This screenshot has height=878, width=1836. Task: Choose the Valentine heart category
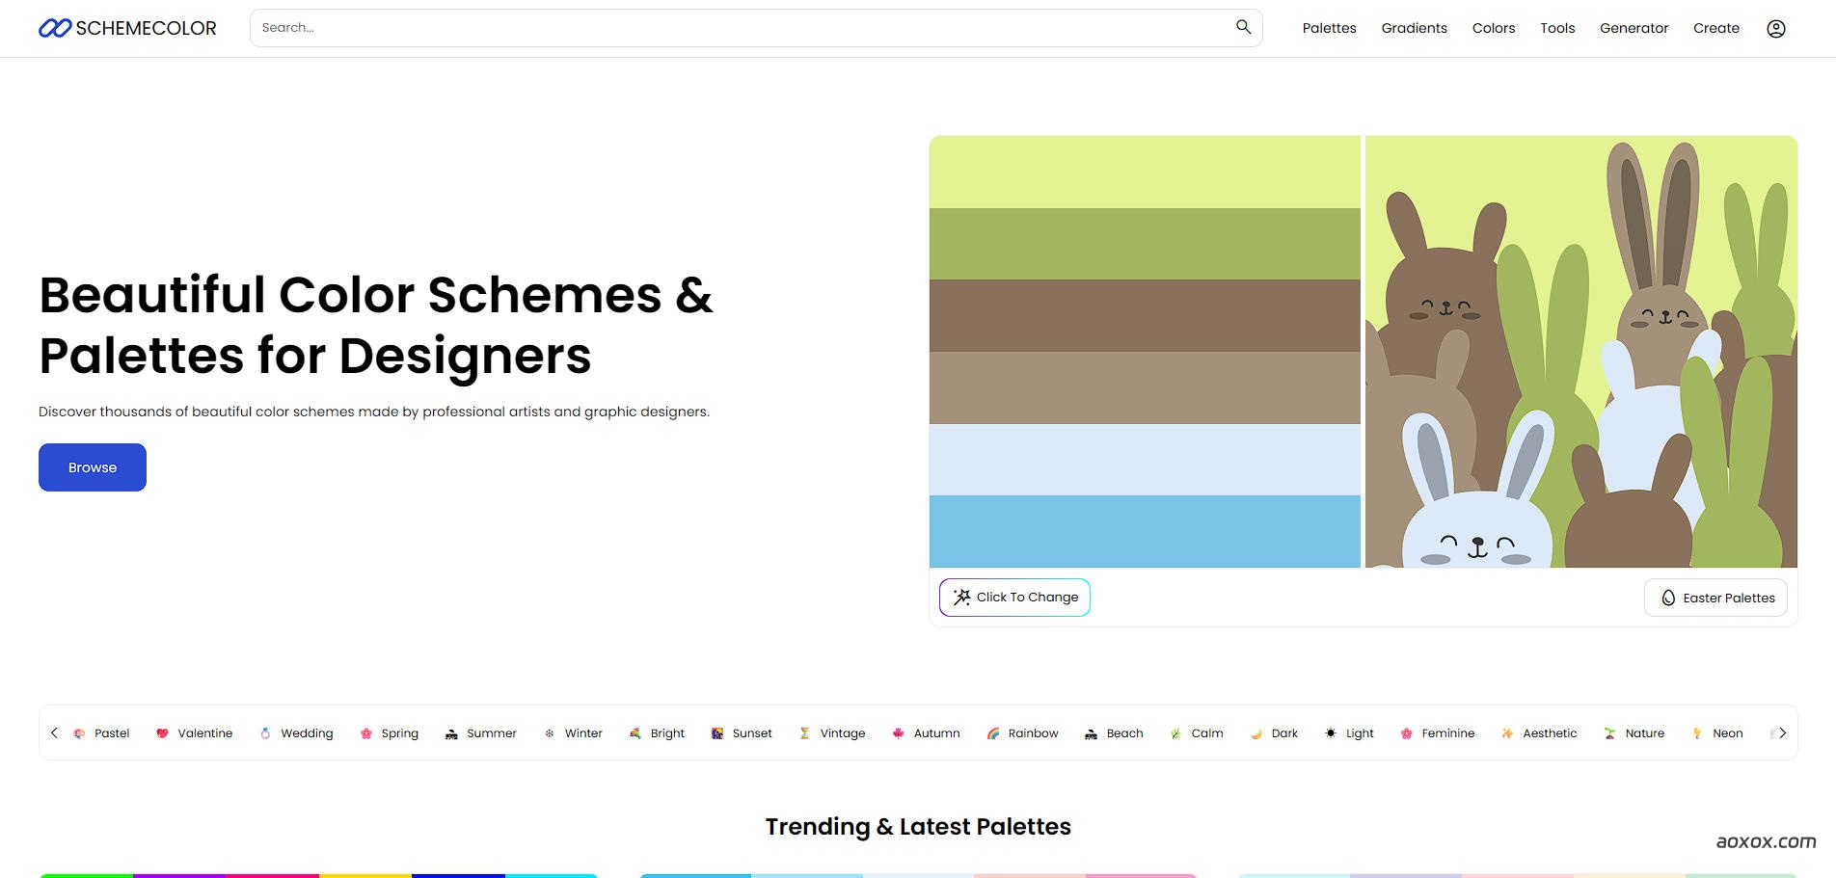(194, 733)
